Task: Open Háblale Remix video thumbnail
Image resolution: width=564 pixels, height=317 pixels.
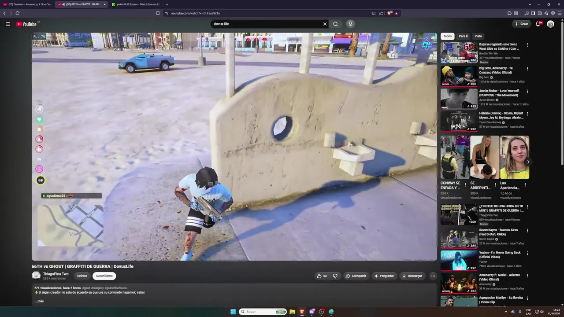Action: pos(459,122)
